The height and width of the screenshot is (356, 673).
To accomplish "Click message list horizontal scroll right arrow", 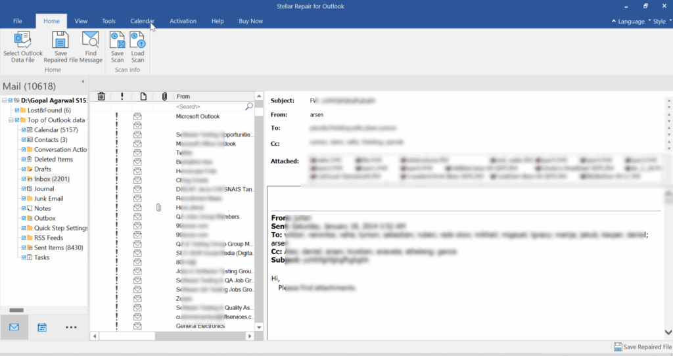I will pos(250,336).
